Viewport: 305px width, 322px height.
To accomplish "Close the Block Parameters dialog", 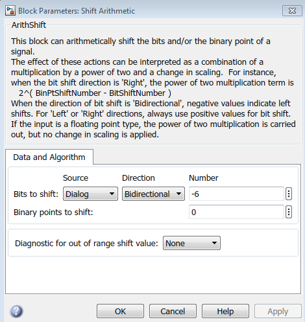I will coord(292,10).
